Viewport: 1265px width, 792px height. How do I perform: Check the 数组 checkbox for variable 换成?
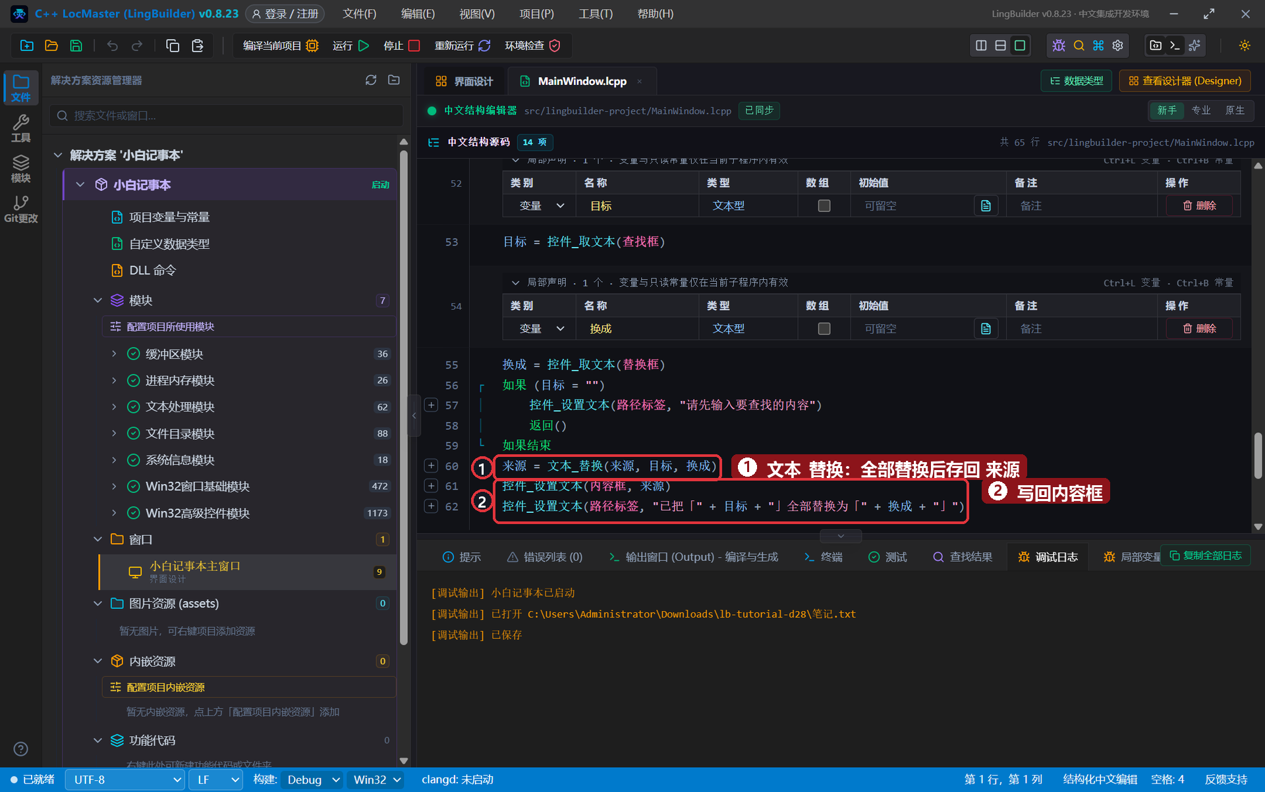824,329
